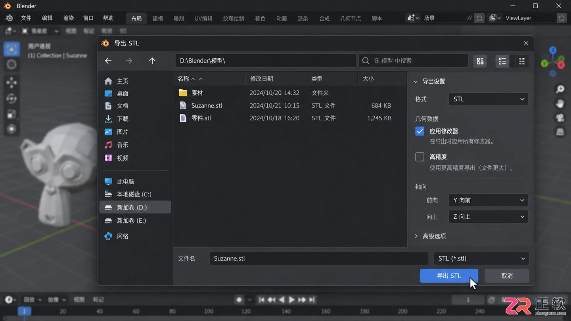
Task: Click the Blender logo menu icon
Action: (9, 18)
